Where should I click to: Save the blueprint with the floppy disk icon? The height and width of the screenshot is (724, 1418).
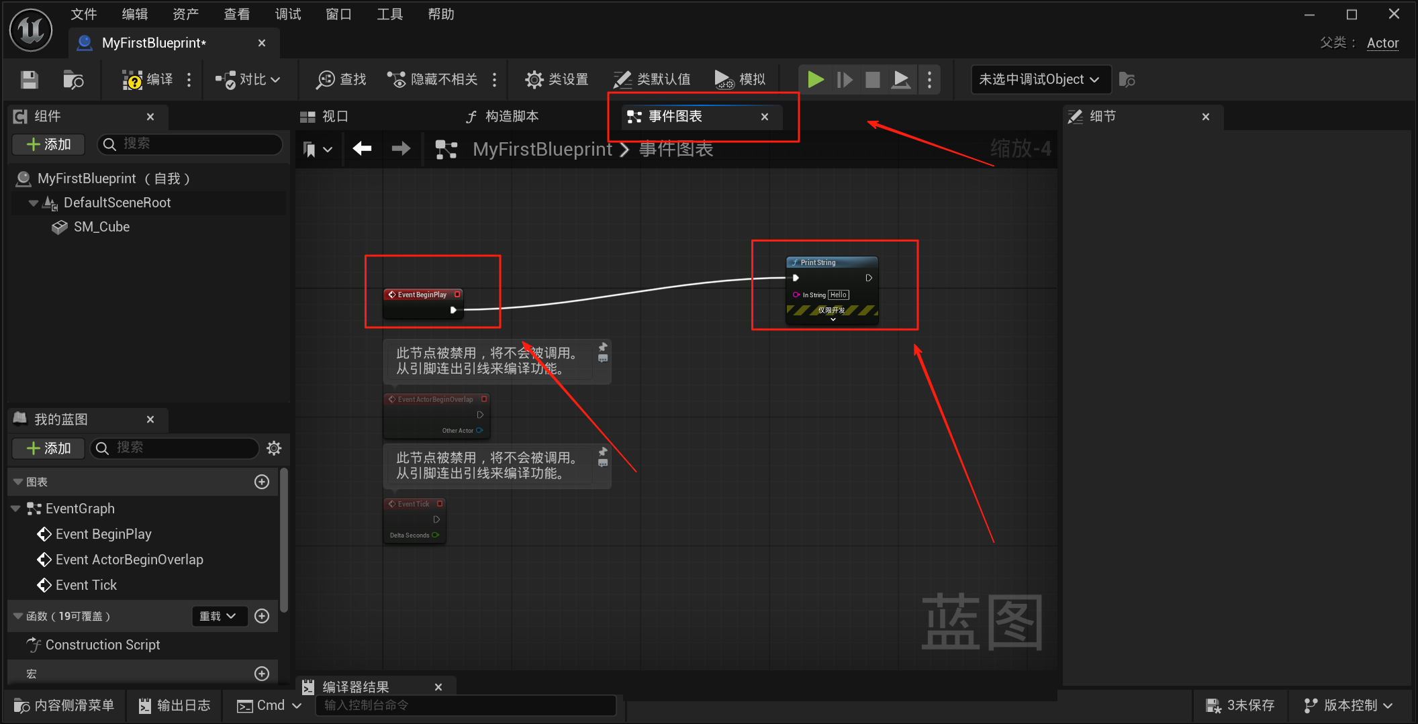29,80
